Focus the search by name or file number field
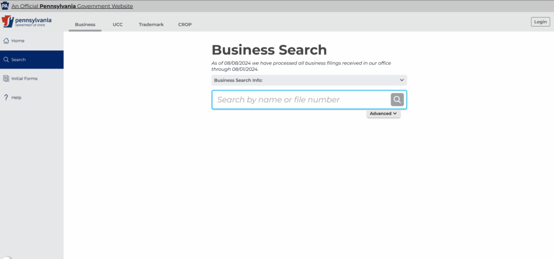Screen dimensions: 554x259 (x=300, y=99)
